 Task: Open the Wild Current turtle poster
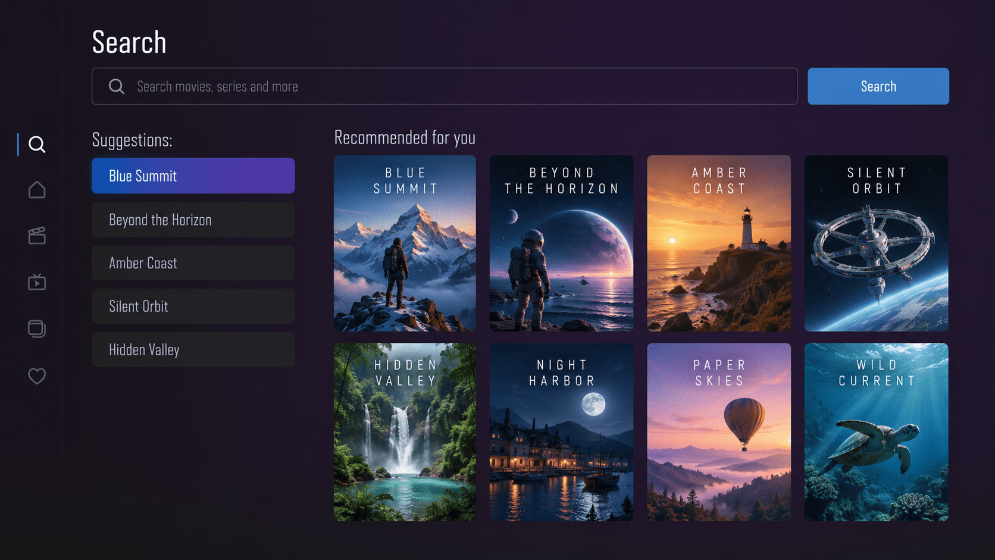[876, 432]
